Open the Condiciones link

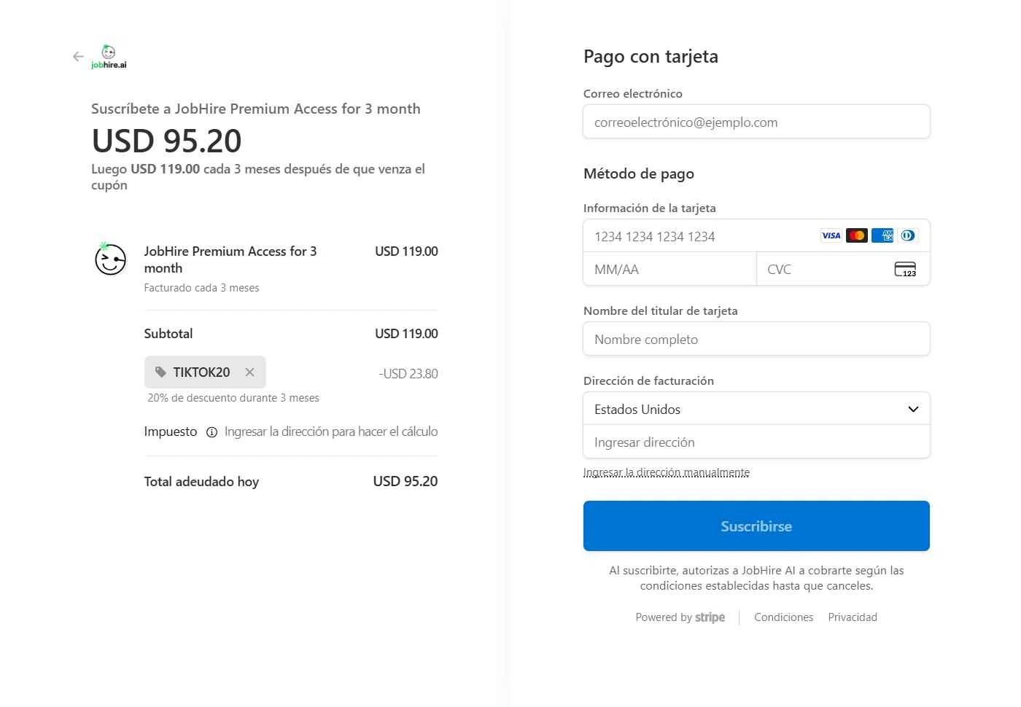[x=783, y=617]
